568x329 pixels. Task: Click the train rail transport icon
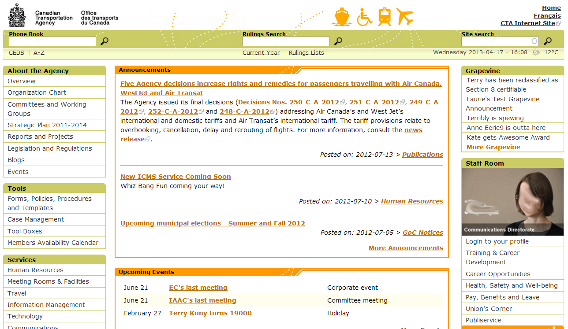pos(385,17)
